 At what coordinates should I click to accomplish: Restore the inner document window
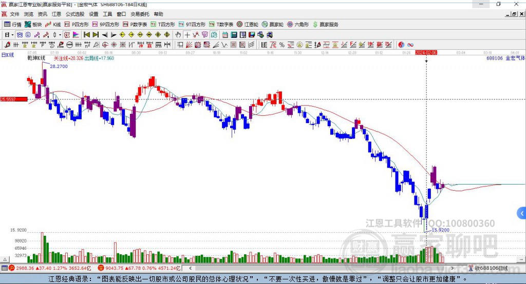(x=514, y=14)
